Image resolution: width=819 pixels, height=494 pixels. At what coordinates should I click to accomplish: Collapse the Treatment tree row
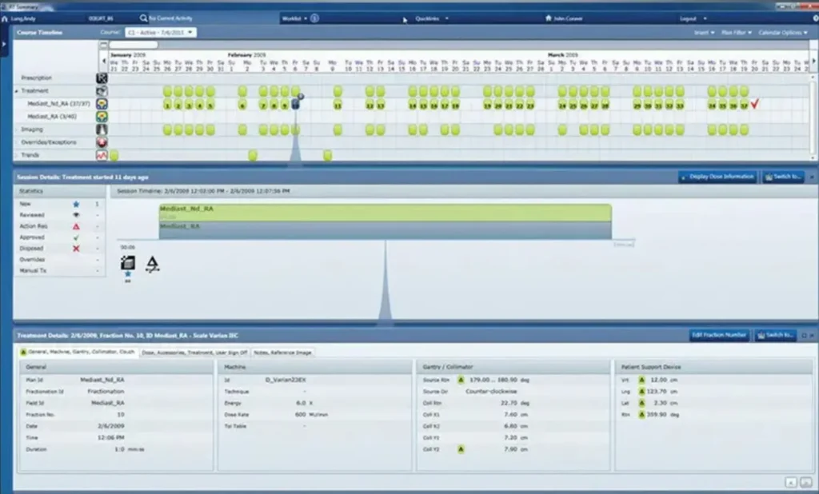pos(17,91)
